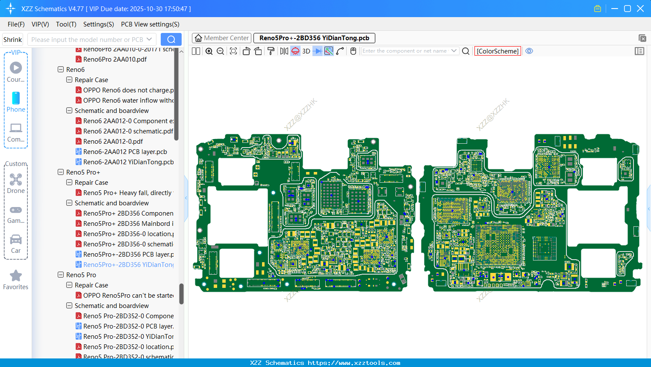Open the Drone category in sidebar

16,183
